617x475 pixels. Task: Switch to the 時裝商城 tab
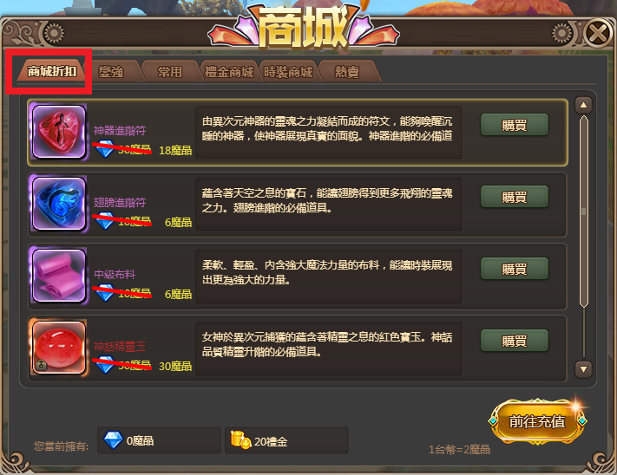tap(287, 71)
